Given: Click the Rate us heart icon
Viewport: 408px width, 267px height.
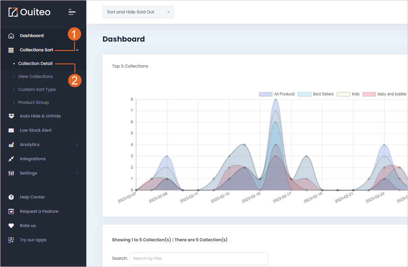Looking at the screenshot, I should tap(11, 225).
